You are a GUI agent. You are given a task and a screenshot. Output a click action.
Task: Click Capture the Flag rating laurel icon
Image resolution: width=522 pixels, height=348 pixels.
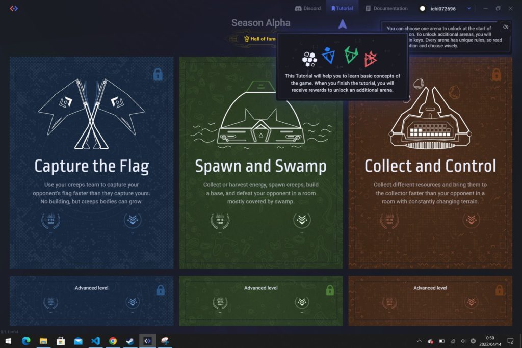[50, 220]
